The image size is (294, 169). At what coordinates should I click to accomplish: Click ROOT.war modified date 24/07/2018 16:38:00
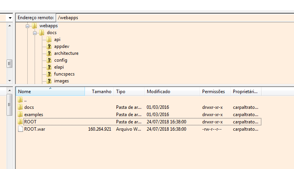tap(166, 129)
